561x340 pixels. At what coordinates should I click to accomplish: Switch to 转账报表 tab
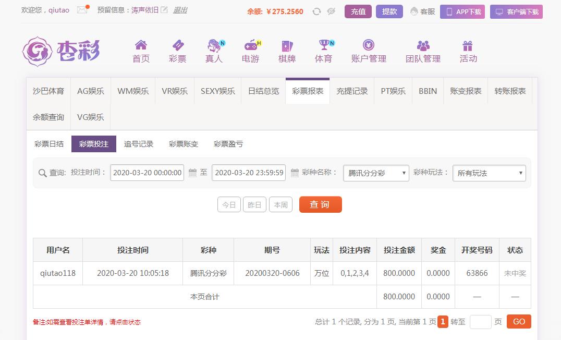[510, 91]
